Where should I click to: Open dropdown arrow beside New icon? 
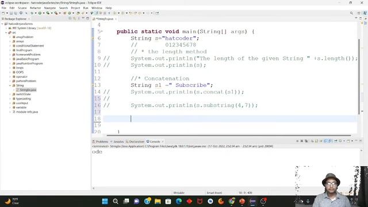7,13
